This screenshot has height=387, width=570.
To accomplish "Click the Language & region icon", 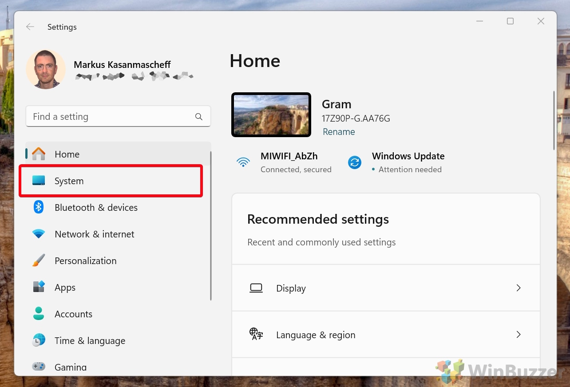I will coord(256,334).
